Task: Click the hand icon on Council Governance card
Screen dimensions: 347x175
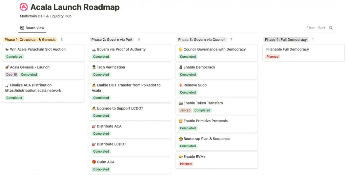Action: (x=181, y=49)
